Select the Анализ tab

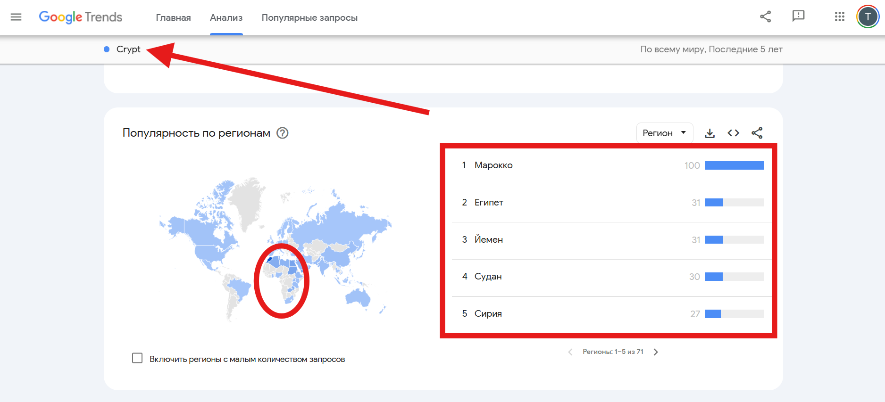tap(226, 18)
